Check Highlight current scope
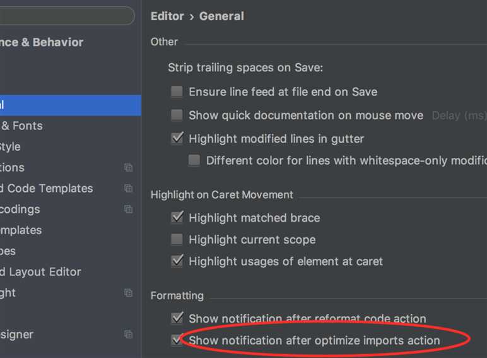 (x=177, y=240)
